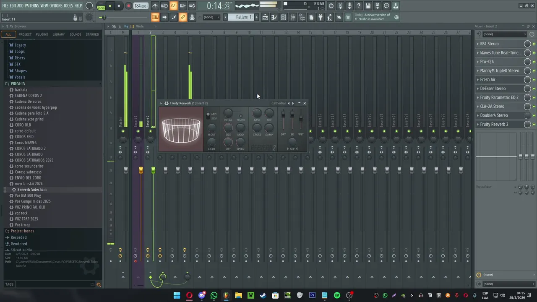Click the red record button
The image size is (537, 302).
pos(128,6)
